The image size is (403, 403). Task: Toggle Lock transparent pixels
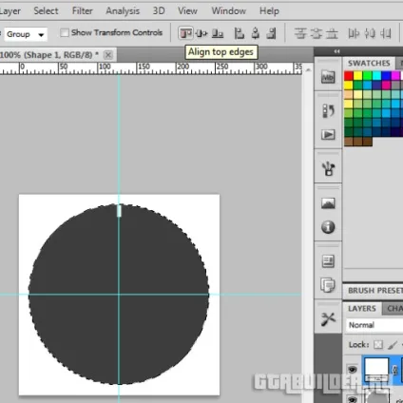point(378,344)
